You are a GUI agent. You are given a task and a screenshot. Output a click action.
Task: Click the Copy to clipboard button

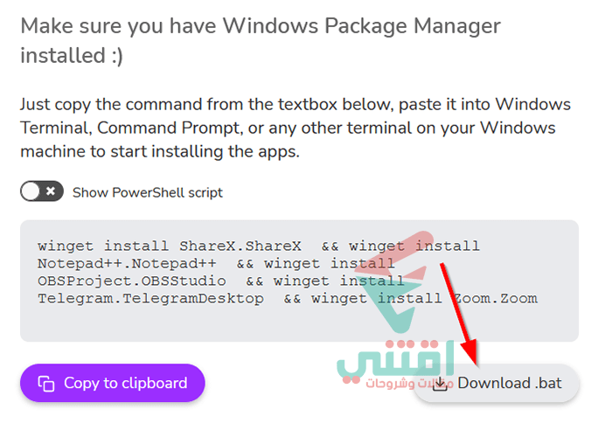click(113, 383)
